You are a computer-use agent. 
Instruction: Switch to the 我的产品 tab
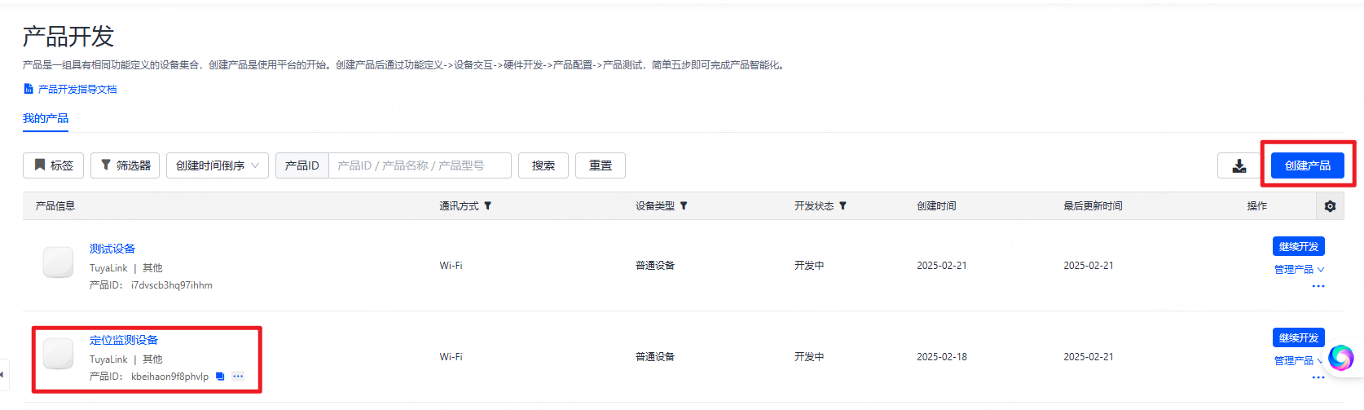tap(46, 119)
